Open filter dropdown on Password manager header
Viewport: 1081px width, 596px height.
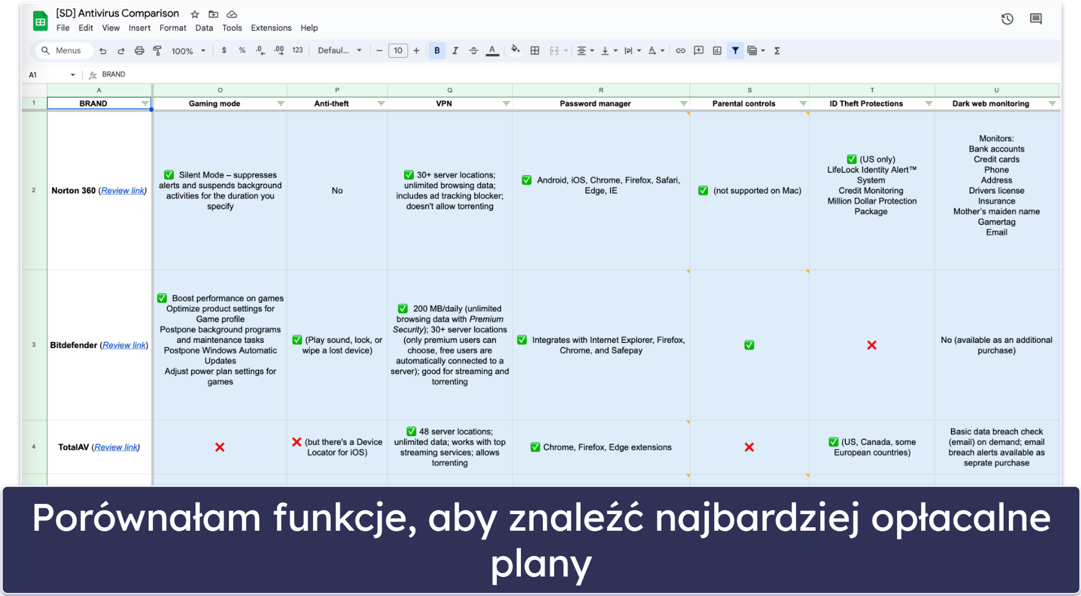(683, 104)
